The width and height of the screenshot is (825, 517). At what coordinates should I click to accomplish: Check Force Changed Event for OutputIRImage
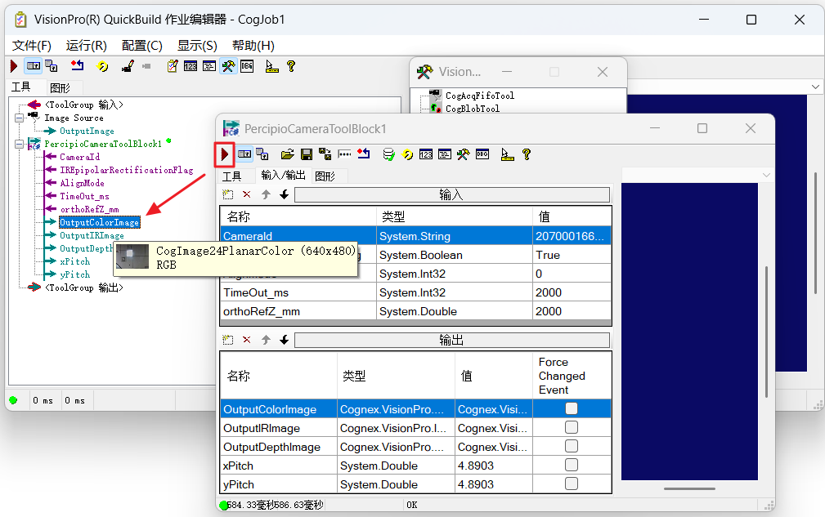[572, 427]
